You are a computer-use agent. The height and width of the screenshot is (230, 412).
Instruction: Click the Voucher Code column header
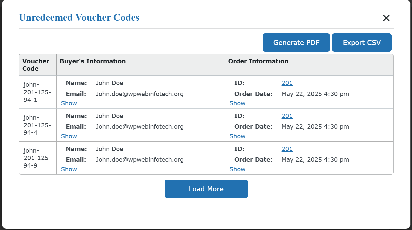36,65
